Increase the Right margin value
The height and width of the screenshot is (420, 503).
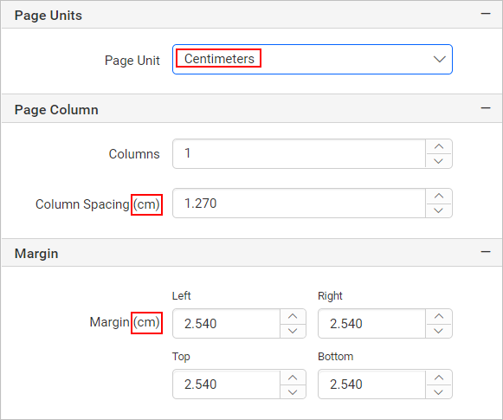pyautogui.click(x=439, y=316)
